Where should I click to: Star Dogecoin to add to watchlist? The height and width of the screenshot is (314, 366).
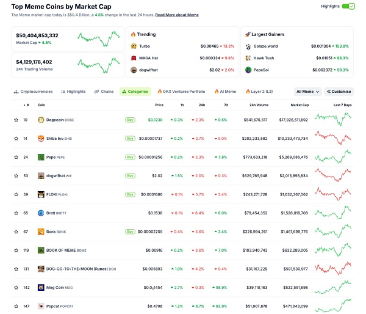[16, 120]
